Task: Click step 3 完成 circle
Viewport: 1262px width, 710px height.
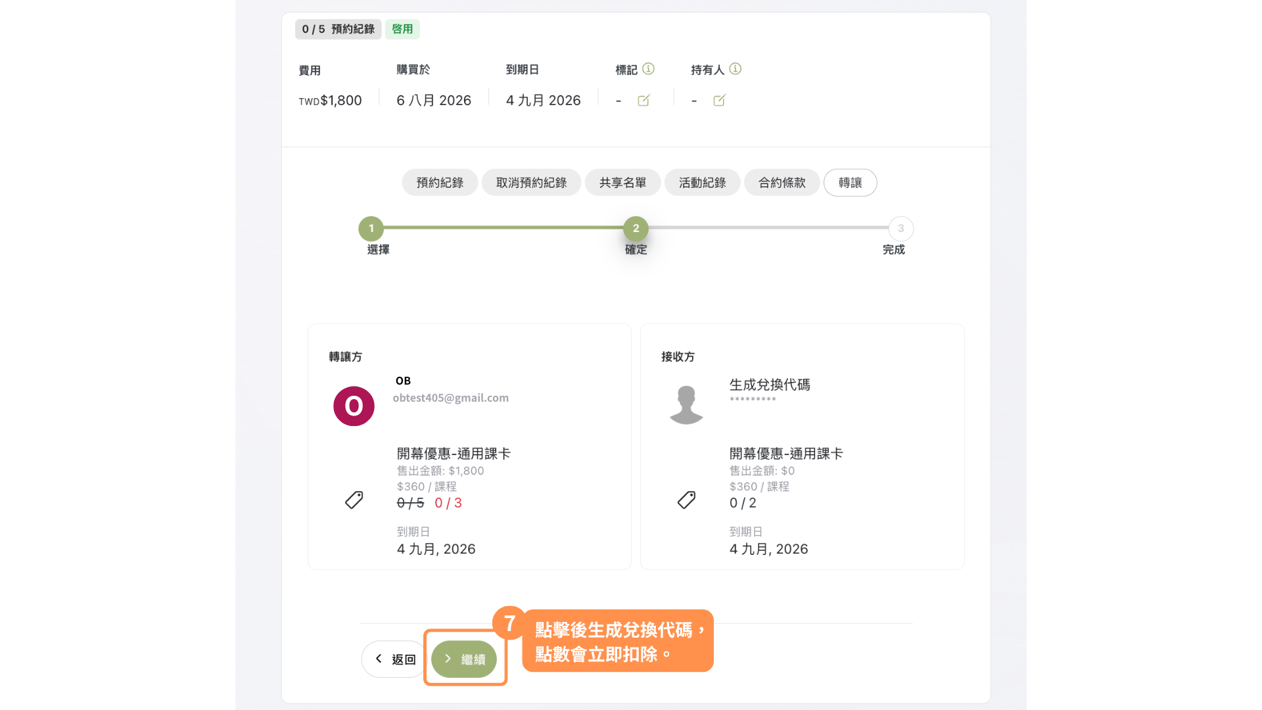Action: [900, 228]
